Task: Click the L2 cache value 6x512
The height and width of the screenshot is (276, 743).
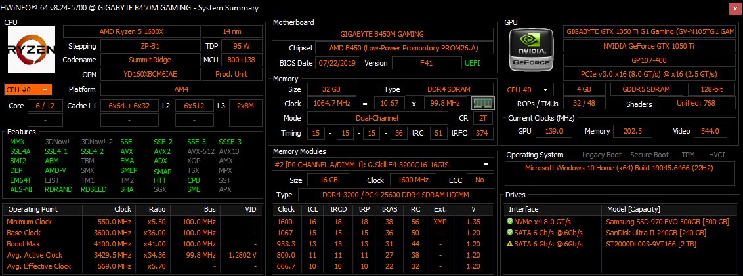Action: (x=194, y=106)
